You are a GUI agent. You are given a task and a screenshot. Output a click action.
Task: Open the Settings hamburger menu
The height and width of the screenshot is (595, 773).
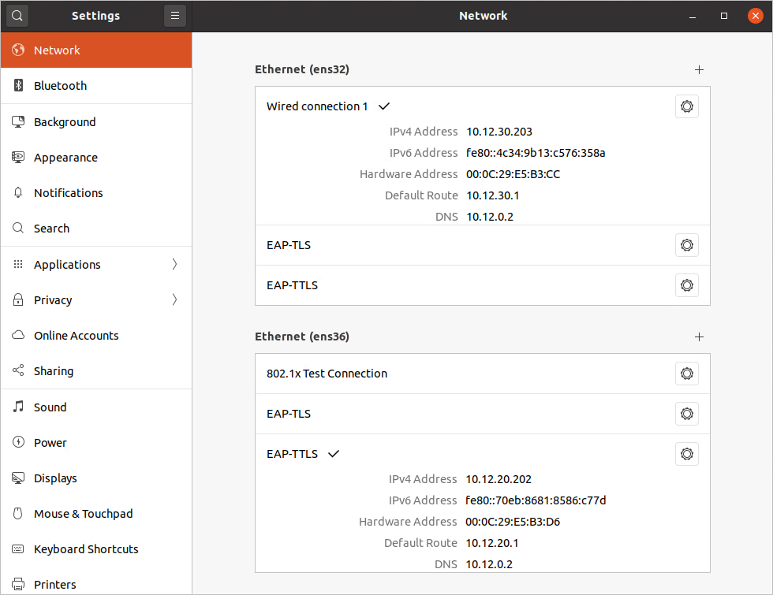click(174, 16)
